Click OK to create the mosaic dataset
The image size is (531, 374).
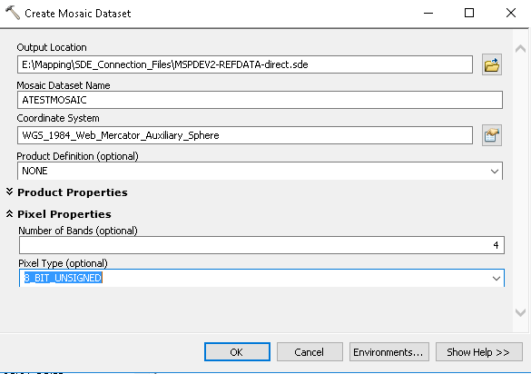point(237,352)
